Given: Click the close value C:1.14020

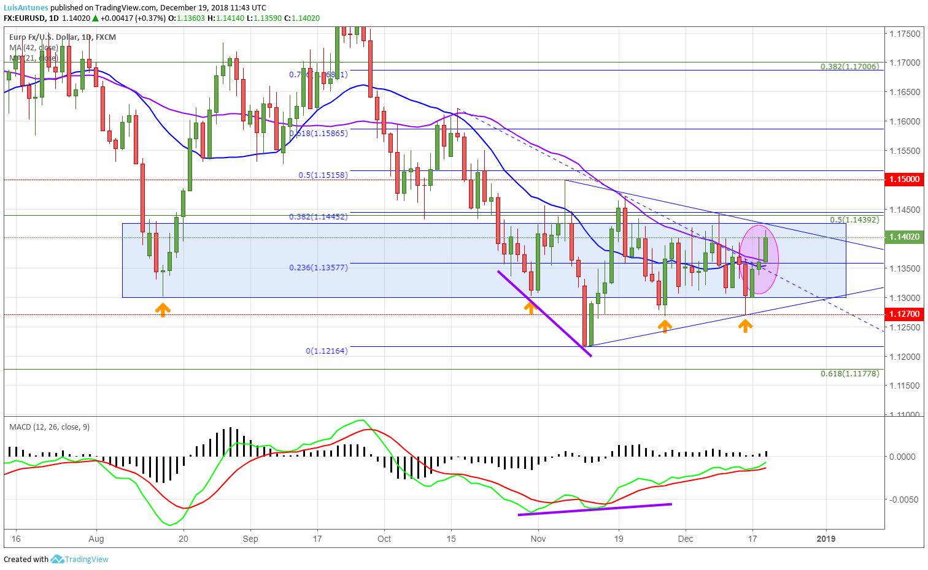Looking at the screenshot, I should (302, 18).
